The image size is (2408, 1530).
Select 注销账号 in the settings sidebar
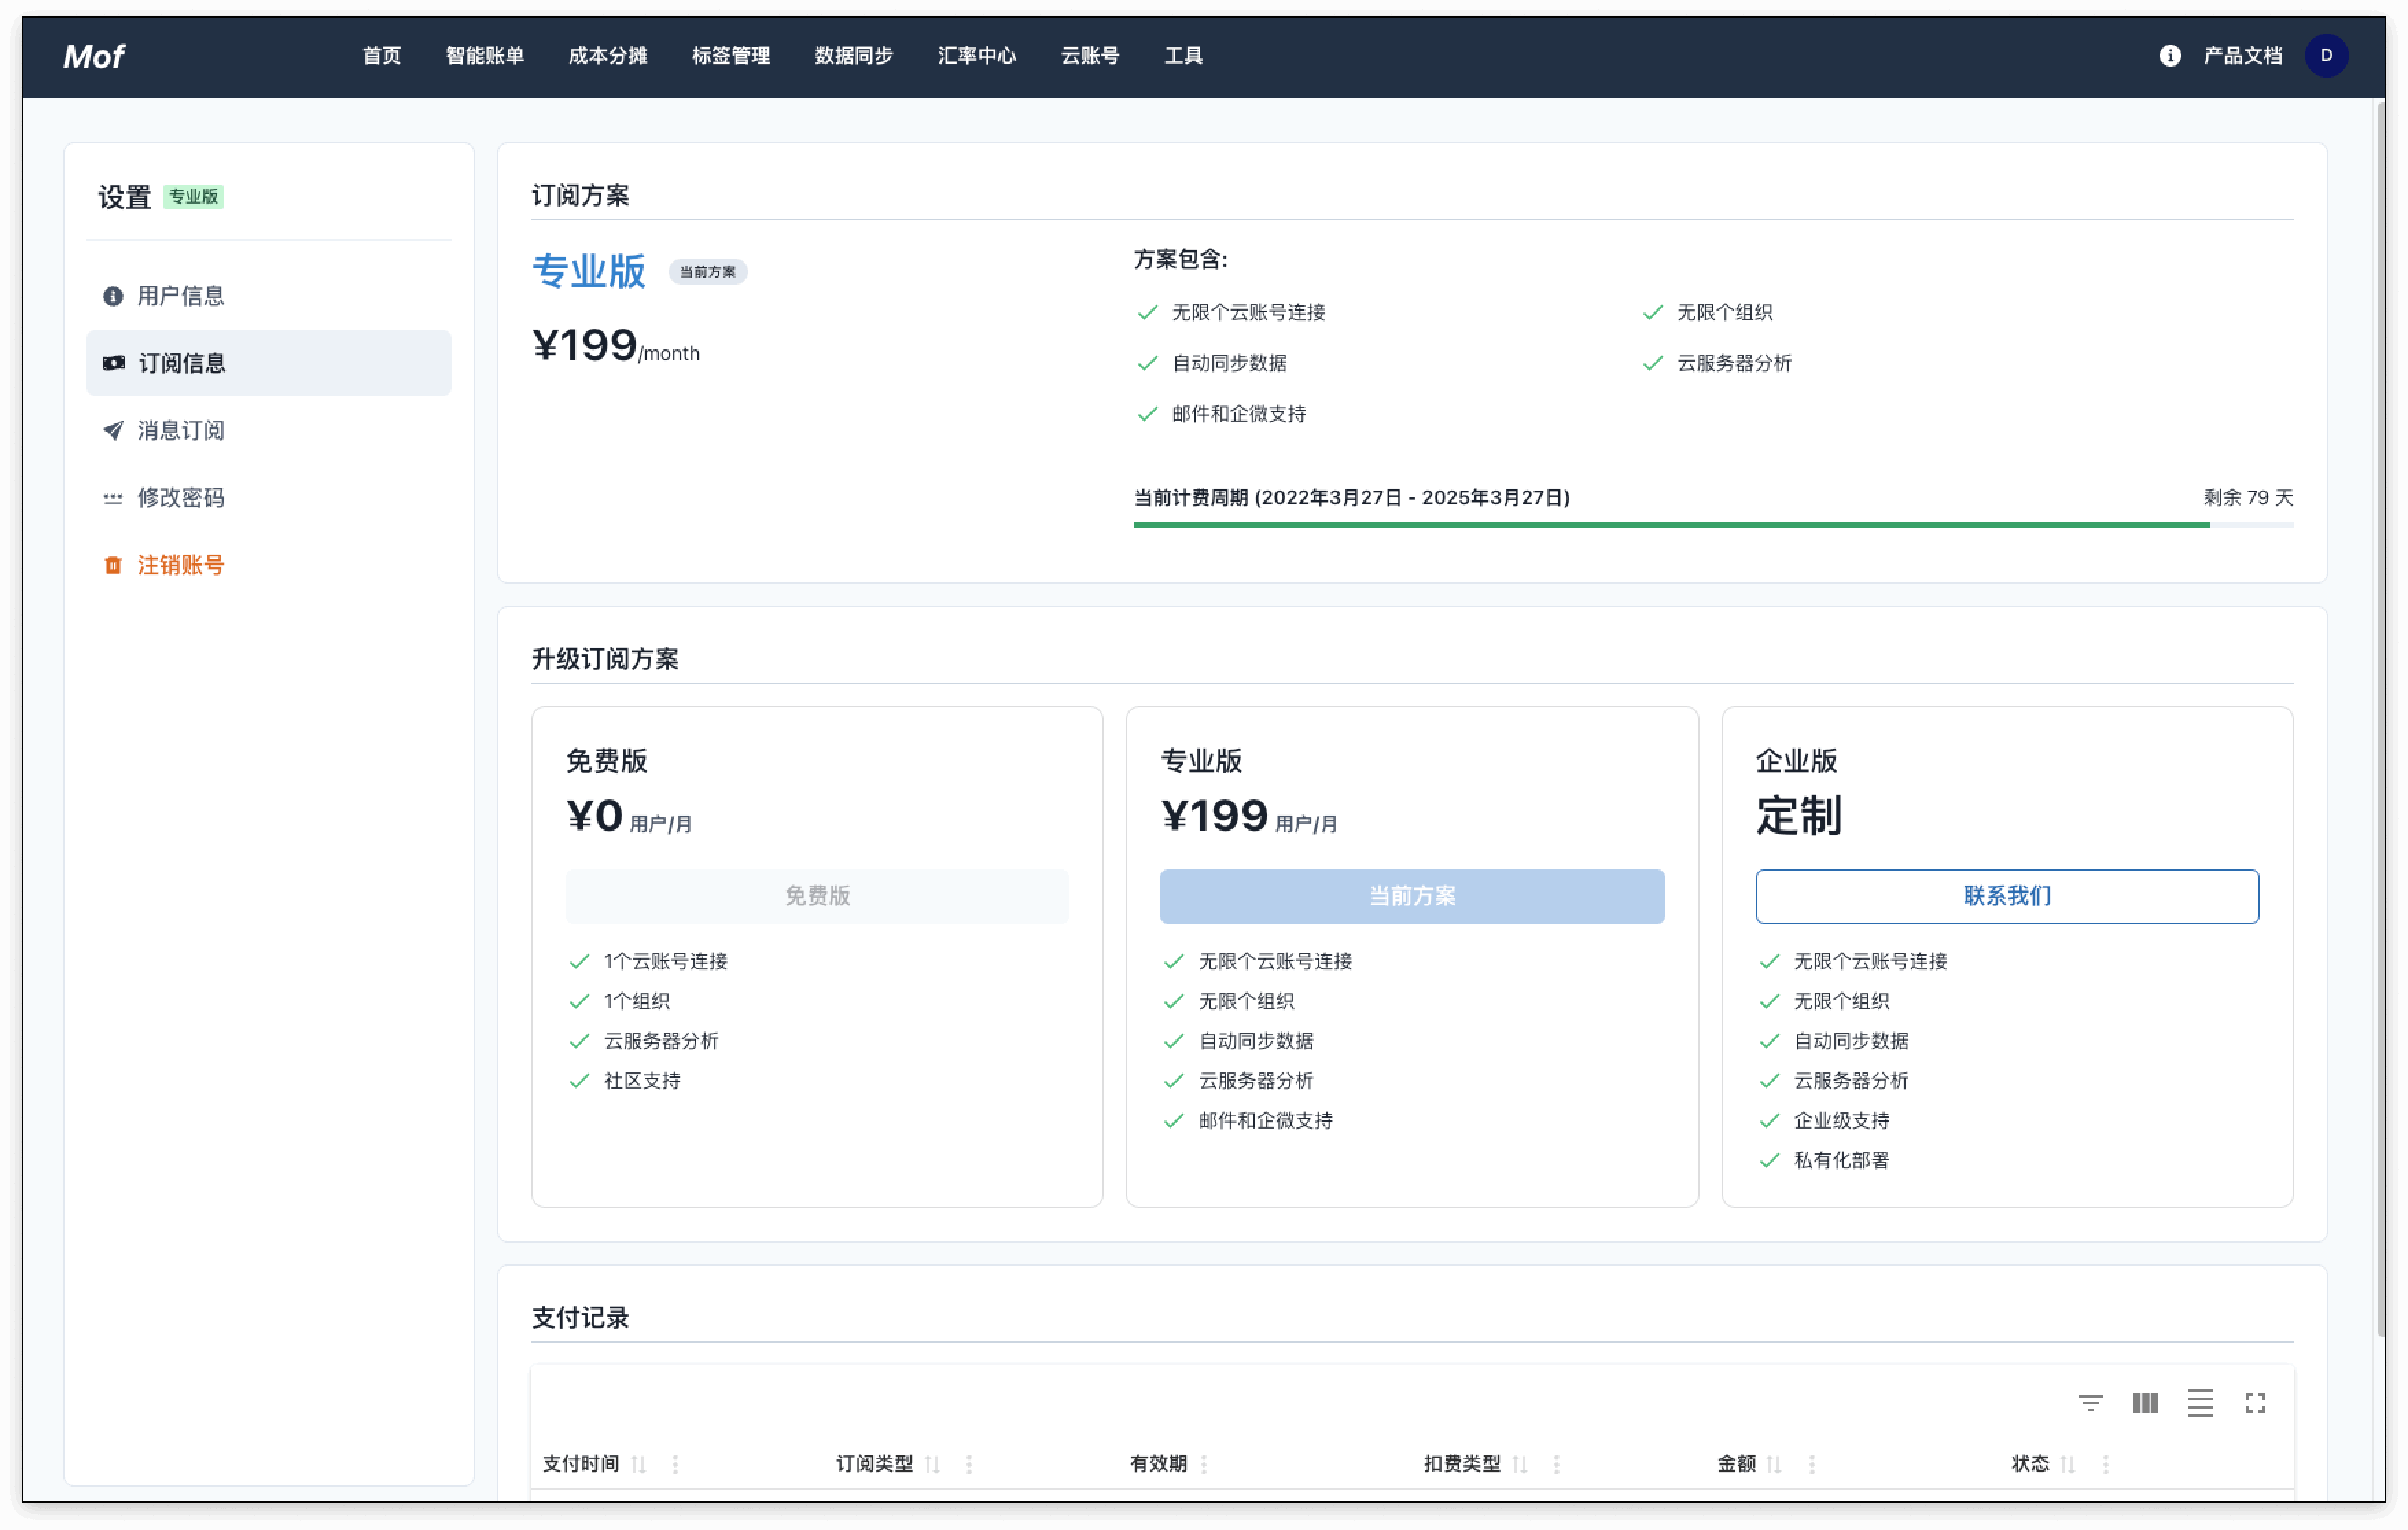pos(180,565)
